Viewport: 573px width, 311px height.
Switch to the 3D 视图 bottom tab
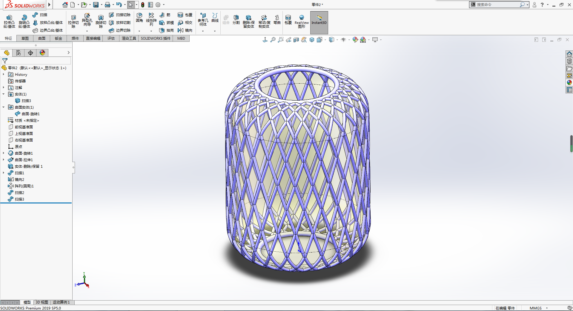point(42,302)
